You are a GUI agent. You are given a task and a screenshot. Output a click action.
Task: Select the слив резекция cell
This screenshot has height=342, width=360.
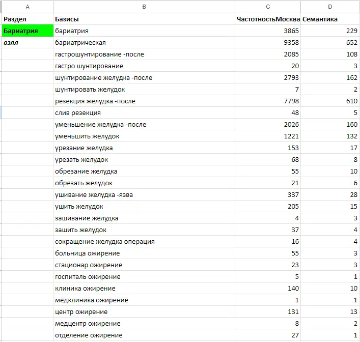(x=144, y=113)
